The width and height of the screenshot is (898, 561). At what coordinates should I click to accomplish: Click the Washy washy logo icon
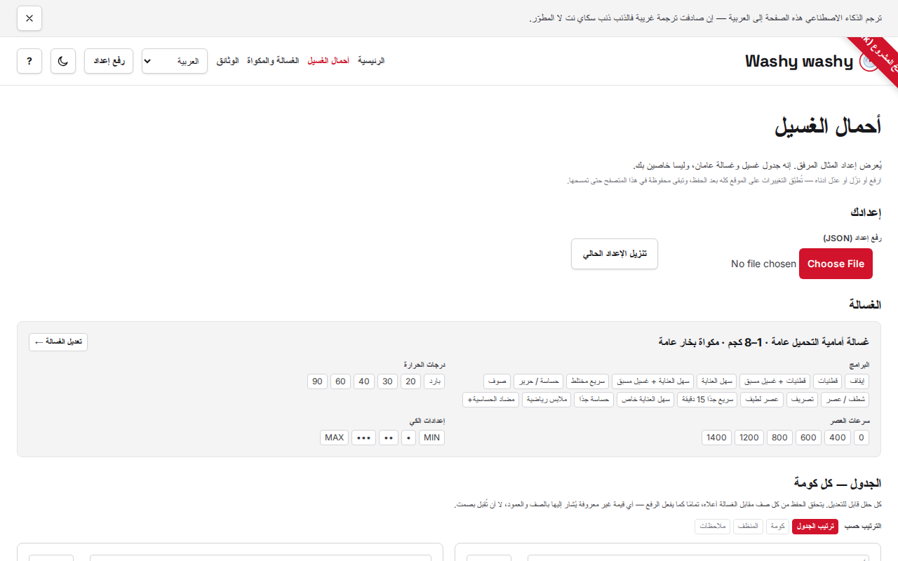coord(869,62)
